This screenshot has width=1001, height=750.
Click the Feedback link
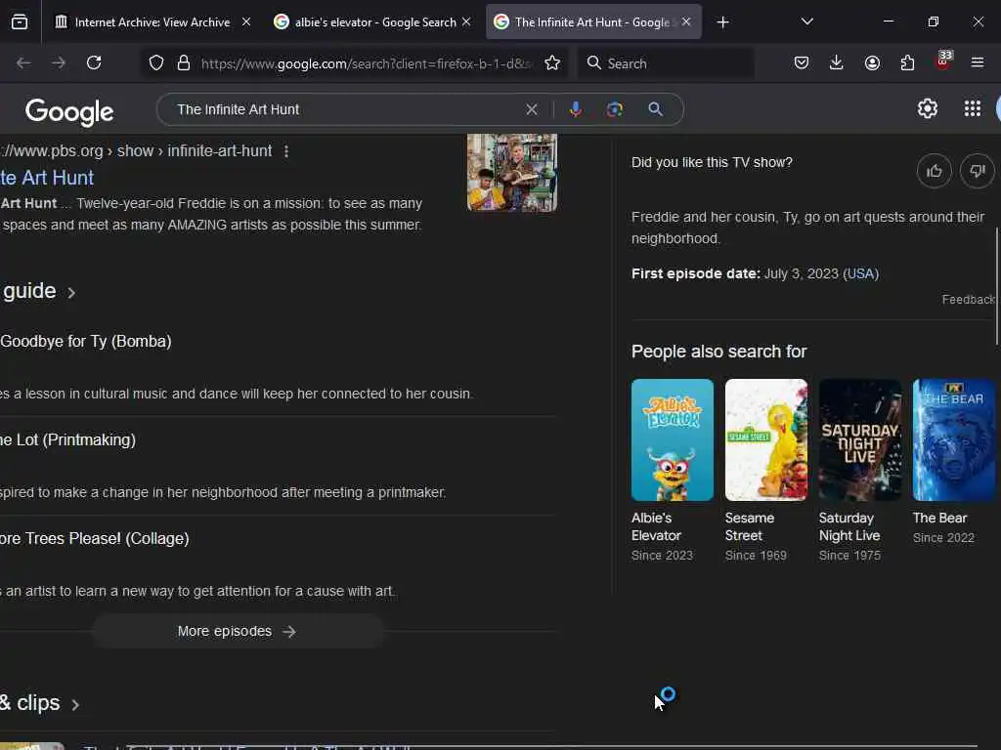(968, 300)
